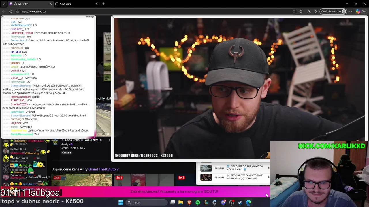Open the first ŽIVĚ GTA stream thumbnail

tap(82, 180)
